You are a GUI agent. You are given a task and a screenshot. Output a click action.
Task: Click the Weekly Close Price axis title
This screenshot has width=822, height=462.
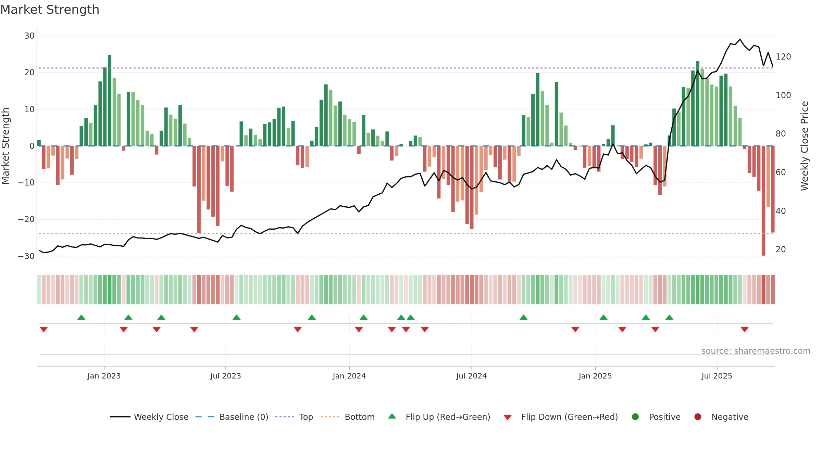pyautogui.click(x=805, y=146)
